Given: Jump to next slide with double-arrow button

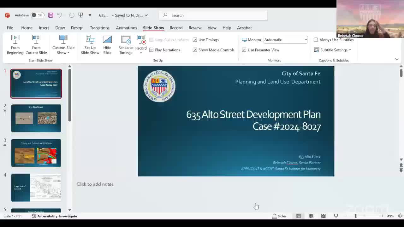Looking at the screenshot, I should pos(401,170).
